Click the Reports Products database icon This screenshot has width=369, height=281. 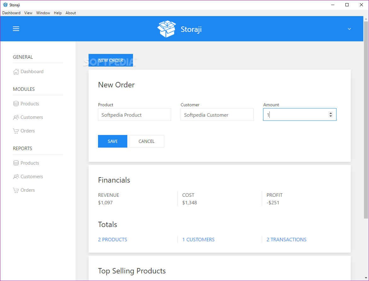pyautogui.click(x=16, y=163)
